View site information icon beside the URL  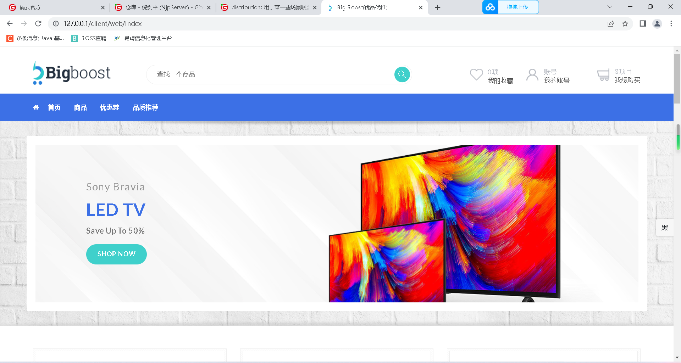[x=56, y=23]
